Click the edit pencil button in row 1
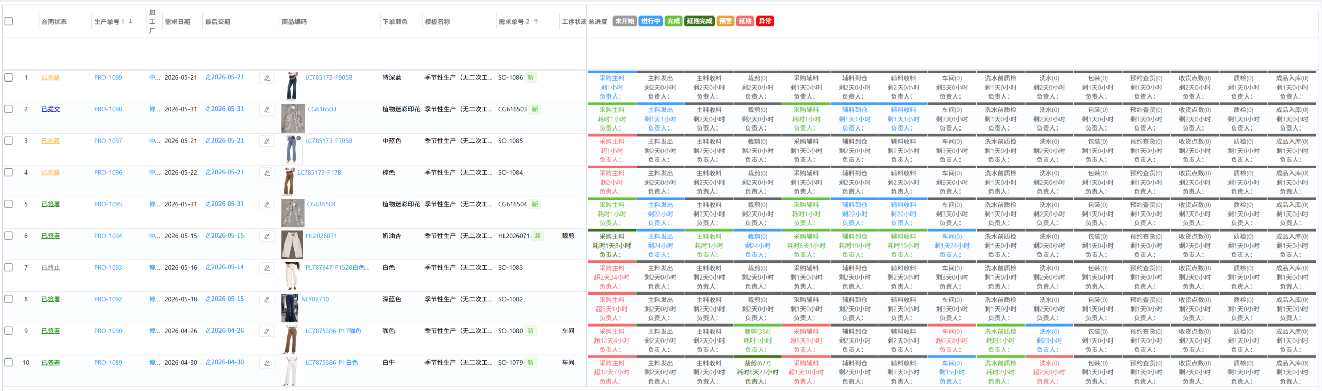The image size is (1322, 391). (267, 78)
